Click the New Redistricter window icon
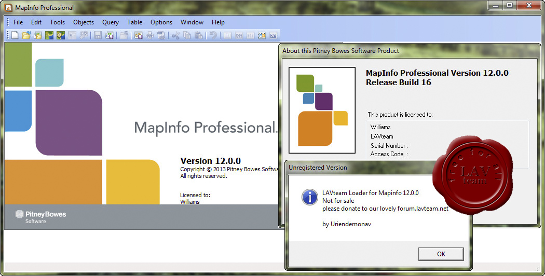This screenshot has width=545, height=276. click(273, 35)
